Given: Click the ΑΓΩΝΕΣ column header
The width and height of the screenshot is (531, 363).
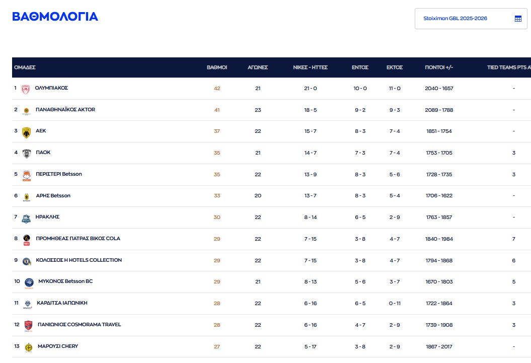Looking at the screenshot, I should click(258, 67).
